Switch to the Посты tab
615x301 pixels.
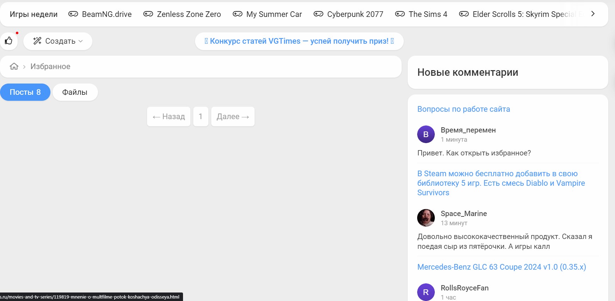25,92
